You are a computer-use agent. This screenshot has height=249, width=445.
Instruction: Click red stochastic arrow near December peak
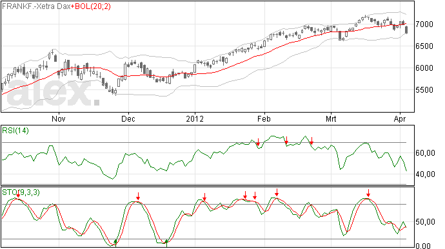click(138, 196)
